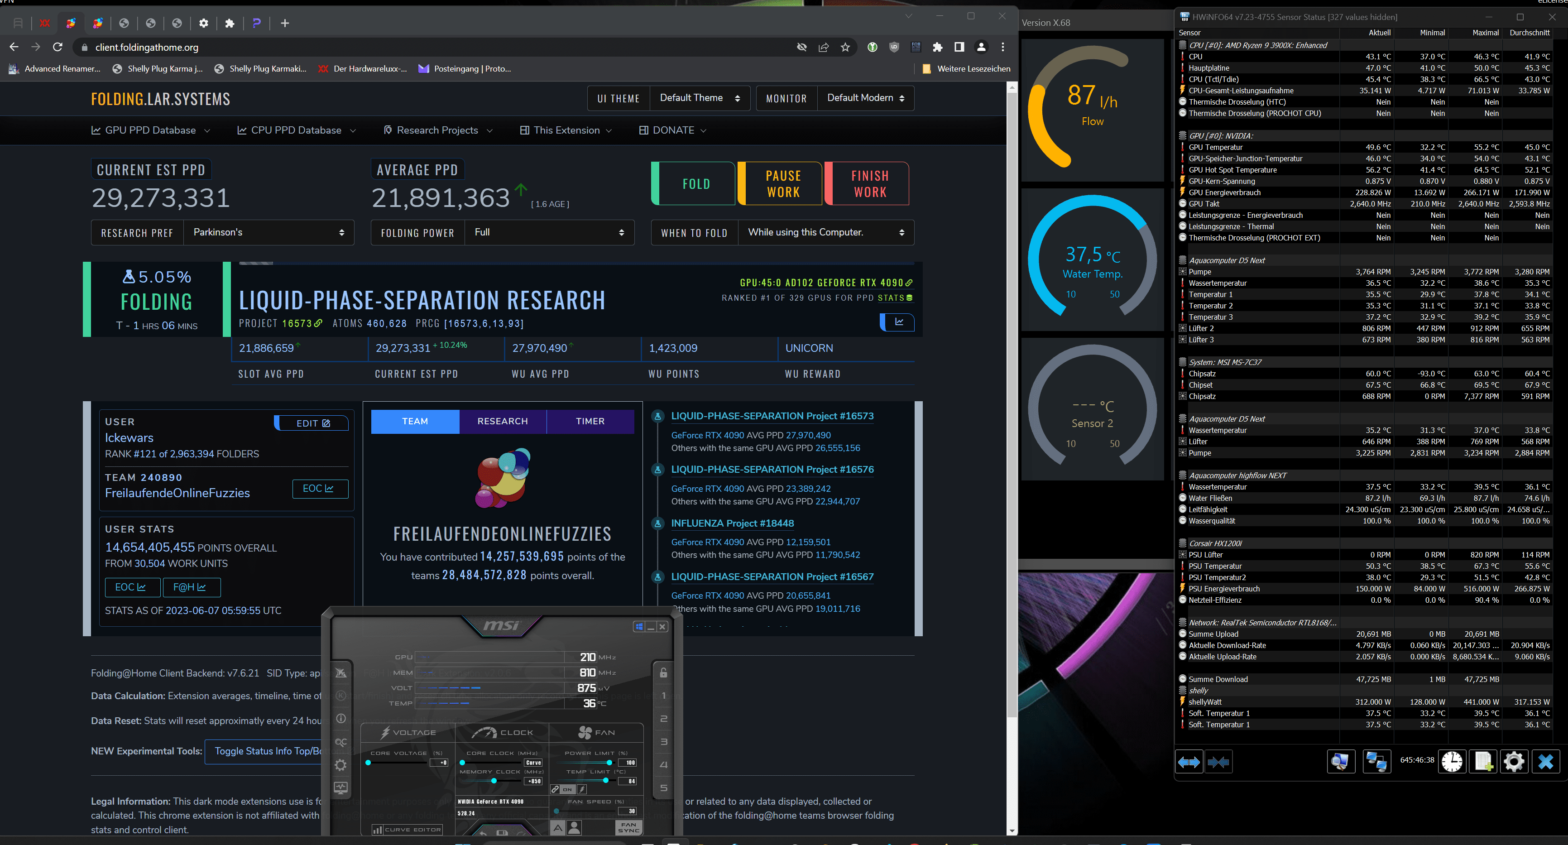1568x845 pixels.
Task: Select Afterburner profile slot 3
Action: [663, 741]
